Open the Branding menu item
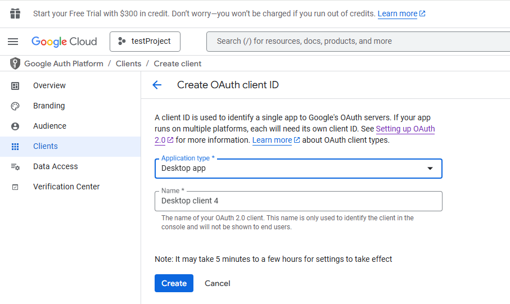 coord(70,106)
